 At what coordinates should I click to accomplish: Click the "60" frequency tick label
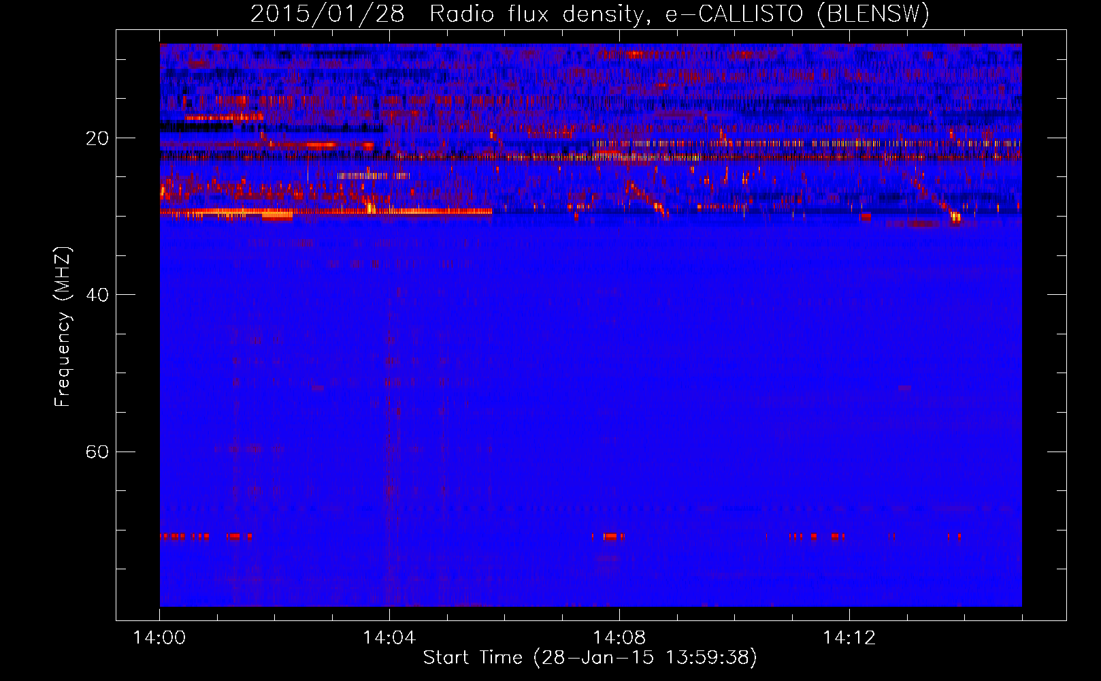coord(97,452)
